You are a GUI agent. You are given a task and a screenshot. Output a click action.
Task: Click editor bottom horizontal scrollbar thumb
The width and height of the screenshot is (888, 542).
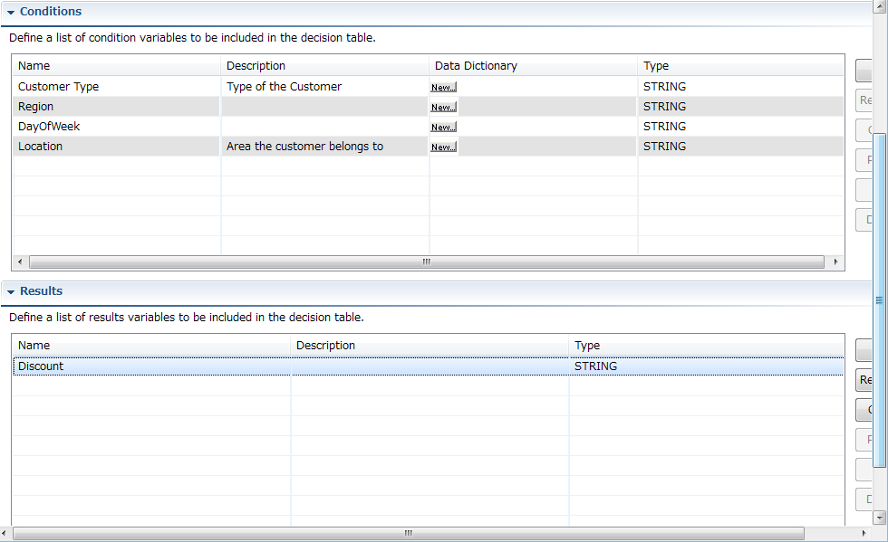click(x=408, y=533)
